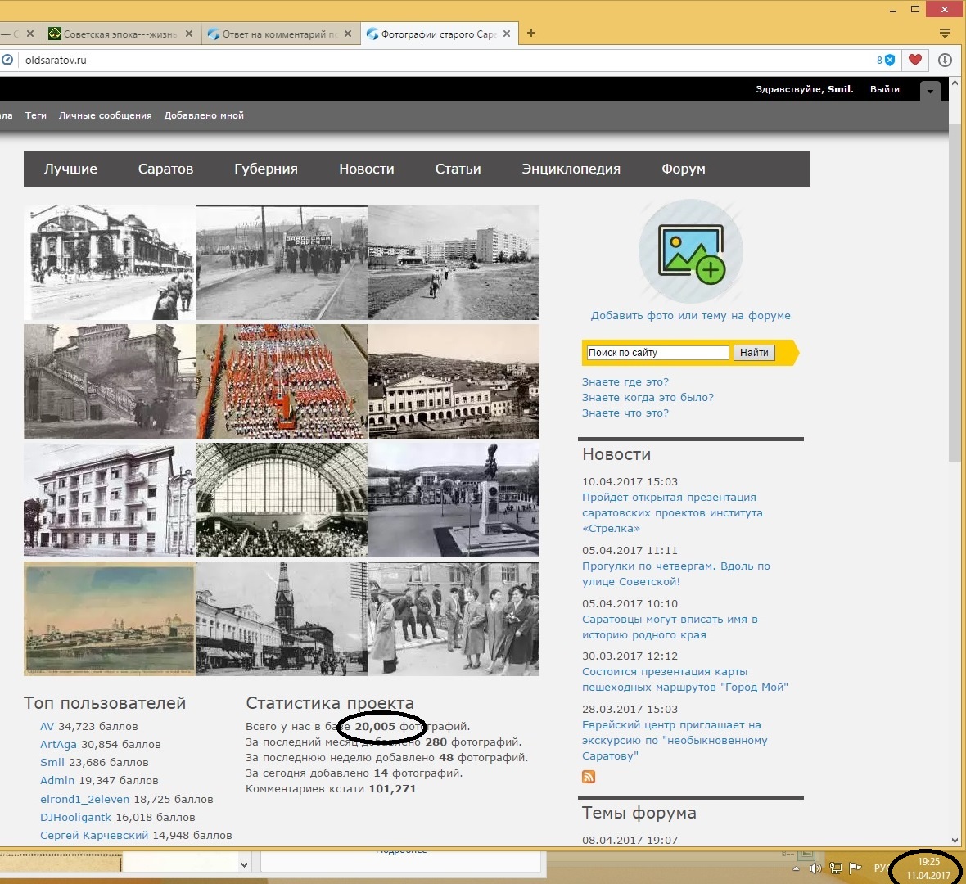Open the 'Энциклопедия' menu item

coord(571,169)
